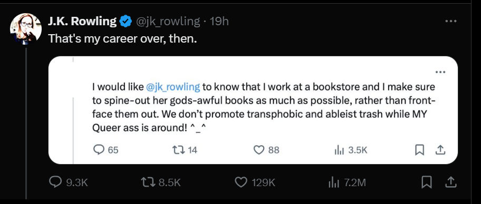481x204 pixels.
Task: Open more options menu on quoted tweet
Action: click(440, 72)
